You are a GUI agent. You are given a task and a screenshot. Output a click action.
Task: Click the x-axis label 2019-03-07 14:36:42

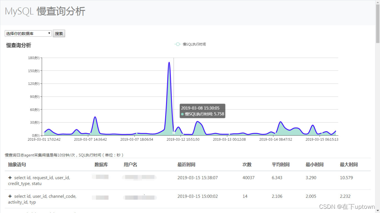click(x=90, y=140)
